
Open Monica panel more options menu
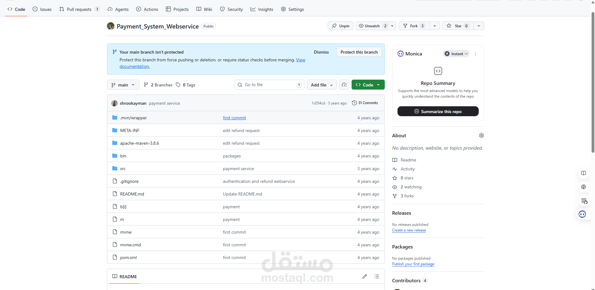click(x=475, y=54)
